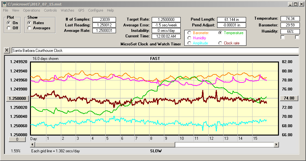Tick the first checkbox below Humidity
This screenshot has width=306, height=161.
click(x=282, y=37)
